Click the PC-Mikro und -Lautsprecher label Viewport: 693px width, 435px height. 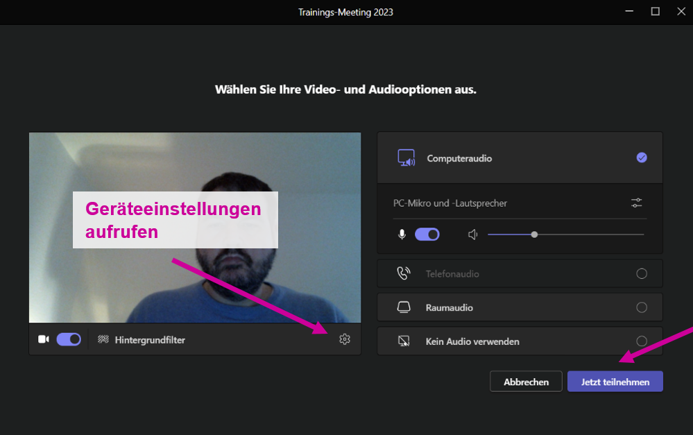pos(450,203)
